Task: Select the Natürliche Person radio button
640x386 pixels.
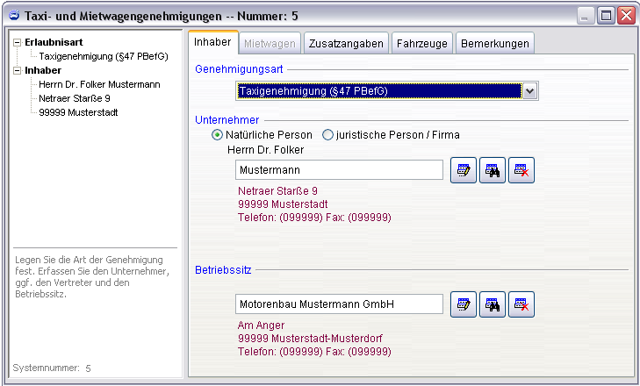Action: (218, 135)
